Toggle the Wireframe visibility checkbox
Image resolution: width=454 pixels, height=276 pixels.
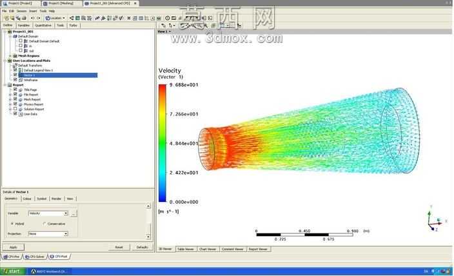(x=15, y=80)
